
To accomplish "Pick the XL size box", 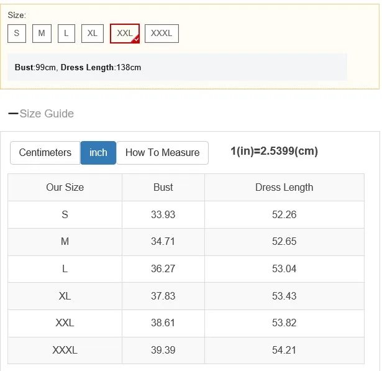I will [93, 34].
